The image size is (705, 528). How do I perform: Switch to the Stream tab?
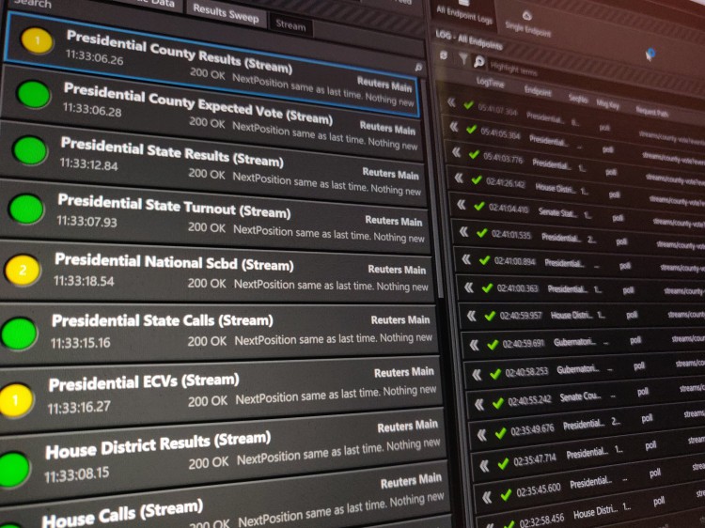click(290, 25)
